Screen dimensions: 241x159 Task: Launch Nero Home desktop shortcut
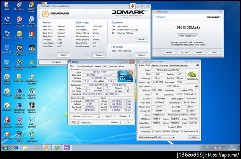click(19, 6)
